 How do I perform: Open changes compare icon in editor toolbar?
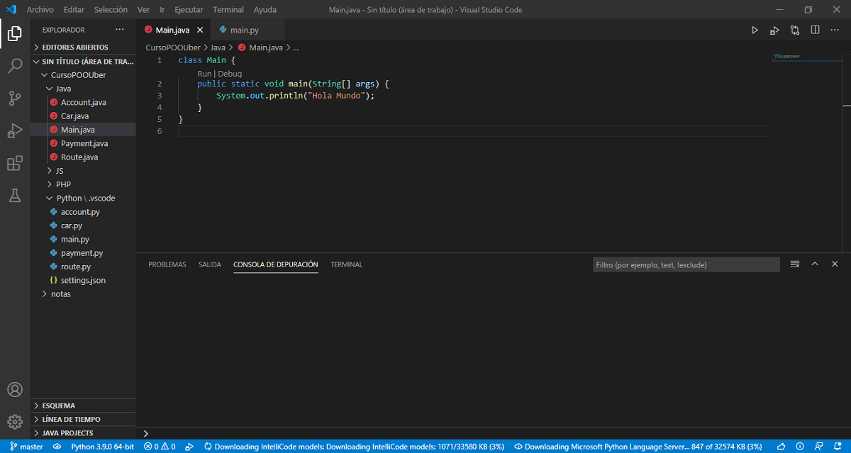click(795, 30)
